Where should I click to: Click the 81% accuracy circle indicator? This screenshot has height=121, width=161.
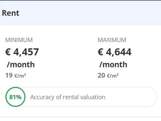[x=15, y=97]
